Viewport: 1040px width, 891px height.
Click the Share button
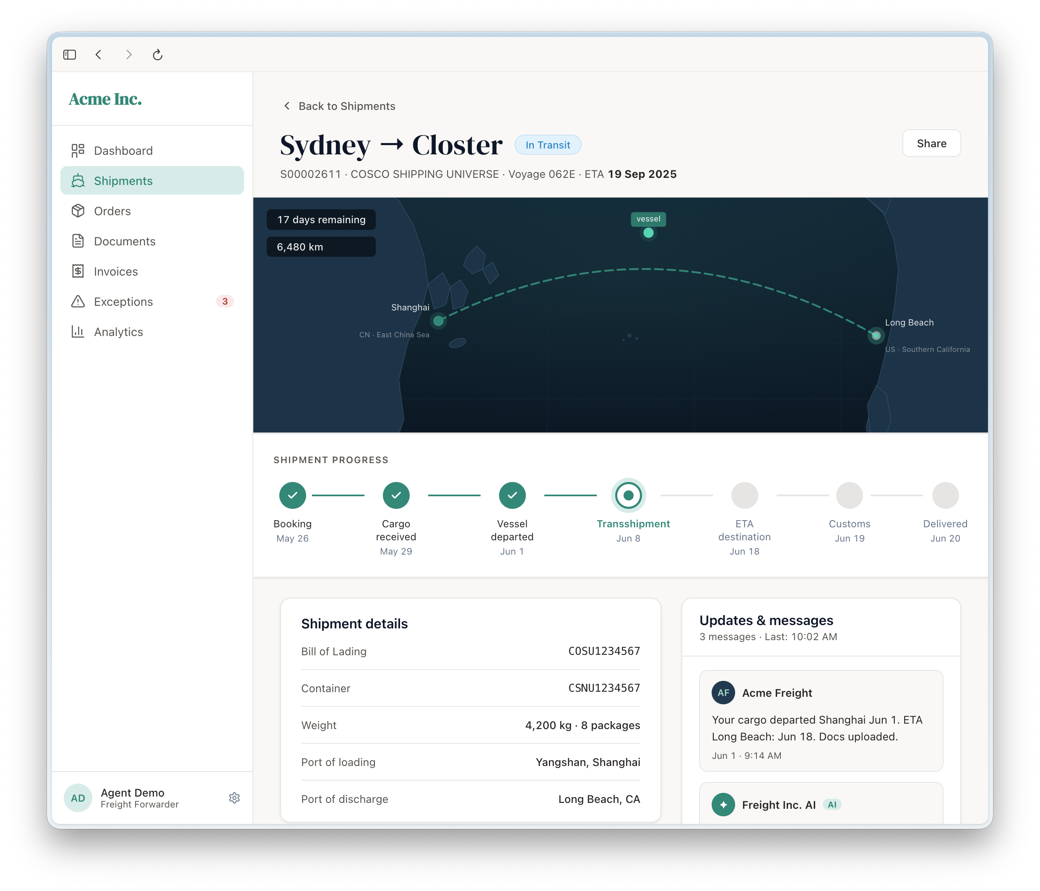point(931,143)
